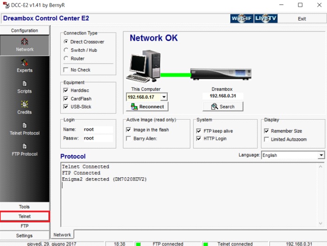Switch to the Telnet section

[x=24, y=217]
